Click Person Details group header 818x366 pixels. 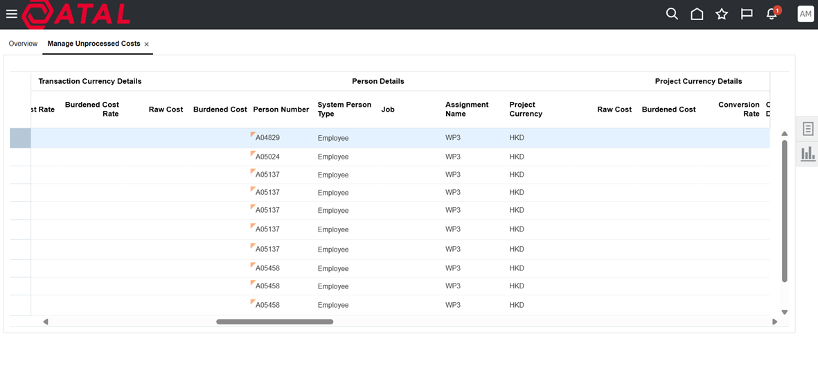tap(377, 81)
